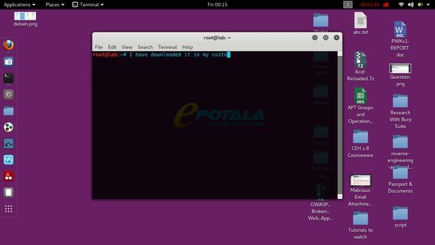Minimize the terminal window
This screenshot has width=435, height=245.
point(315,37)
